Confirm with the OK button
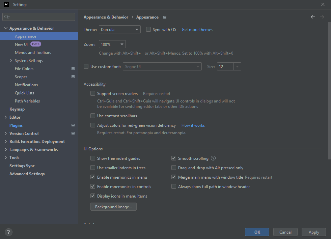The image size is (331, 239). click(257, 232)
